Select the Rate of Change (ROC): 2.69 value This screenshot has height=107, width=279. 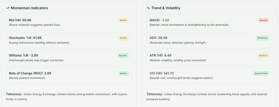click(x=30, y=73)
